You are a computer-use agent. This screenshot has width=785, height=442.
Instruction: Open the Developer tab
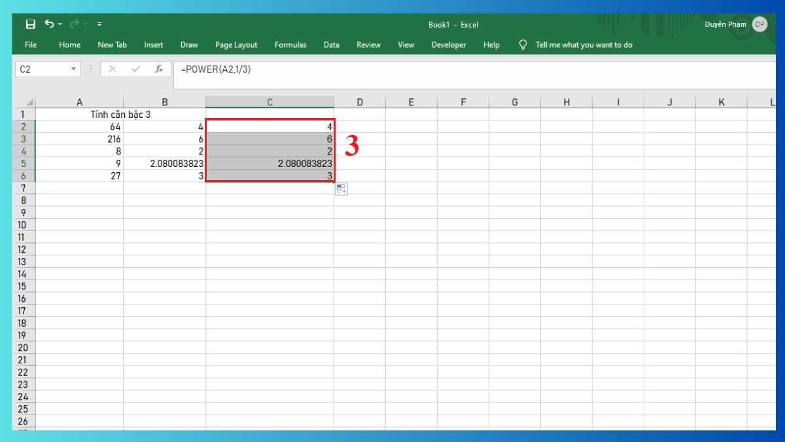449,45
